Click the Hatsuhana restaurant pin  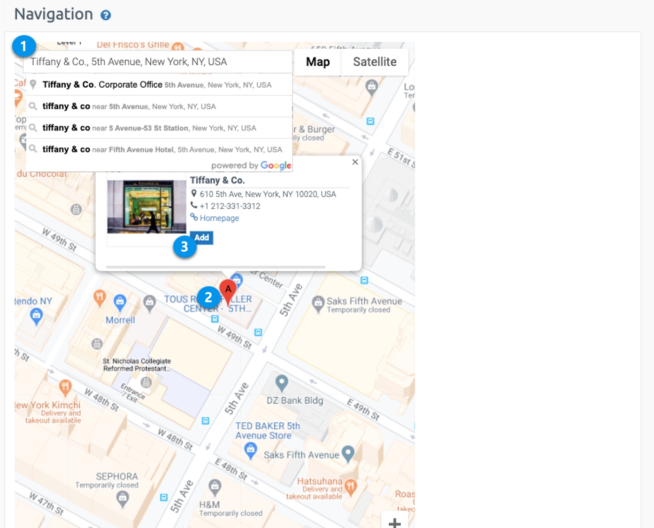[x=350, y=487]
